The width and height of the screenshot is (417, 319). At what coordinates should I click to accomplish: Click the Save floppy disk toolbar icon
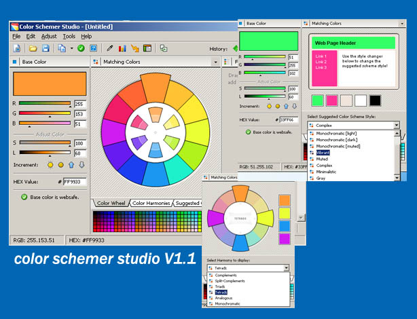(46, 48)
